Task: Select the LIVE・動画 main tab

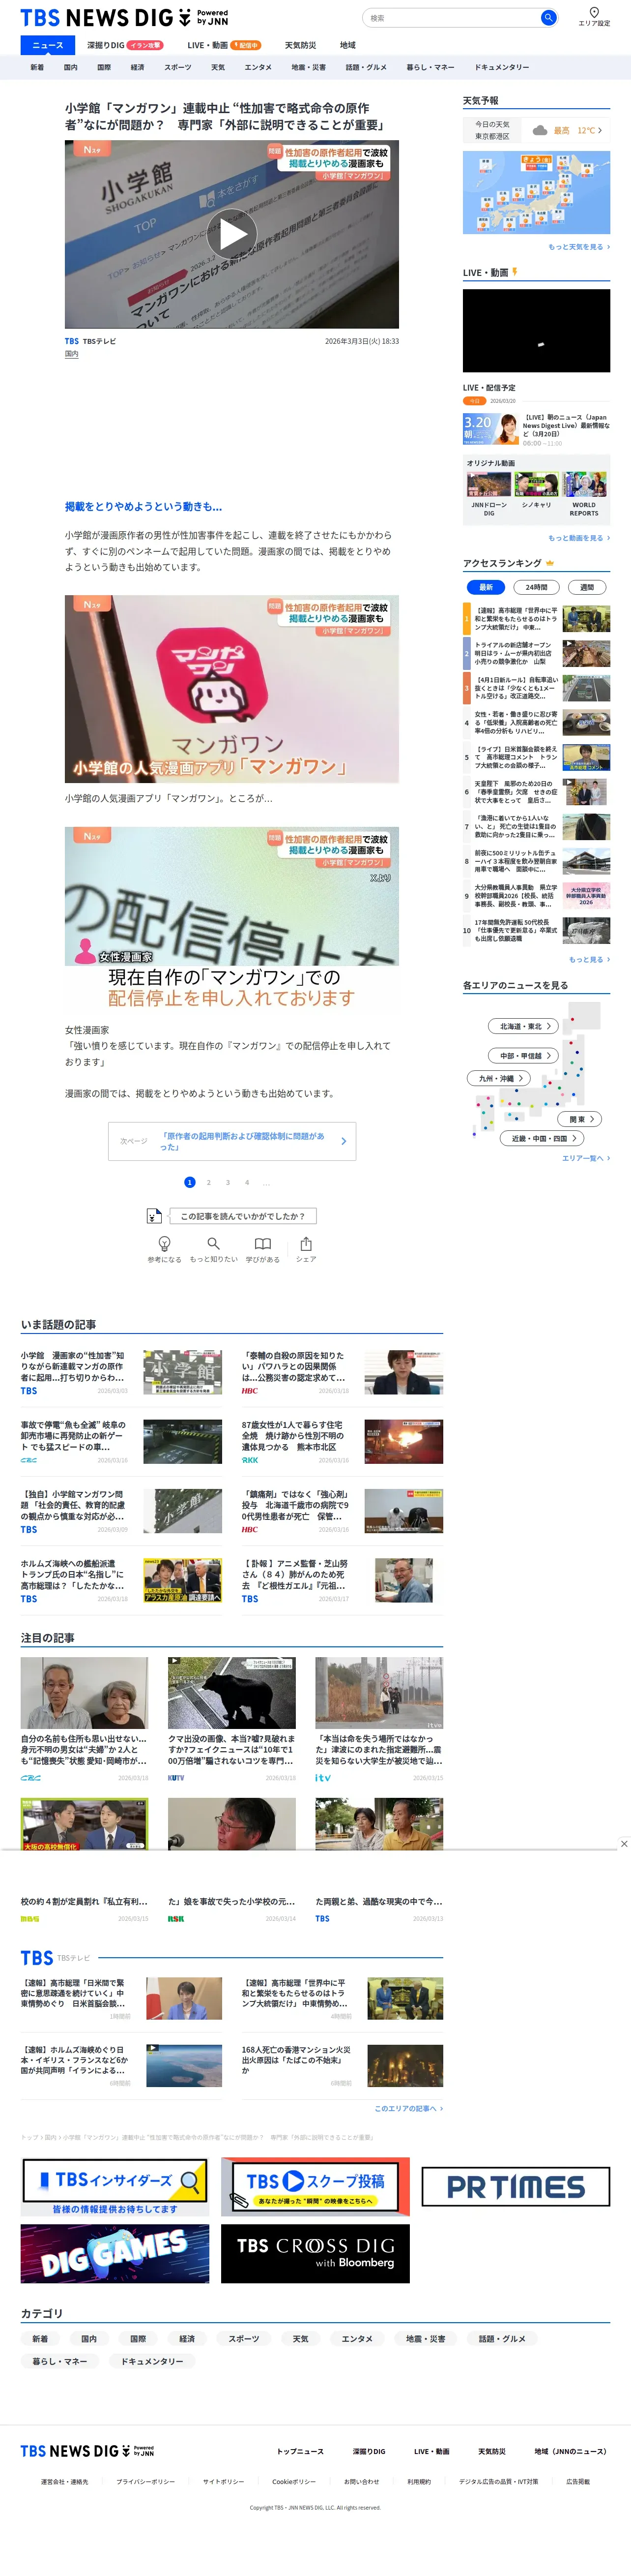Action: click(224, 45)
